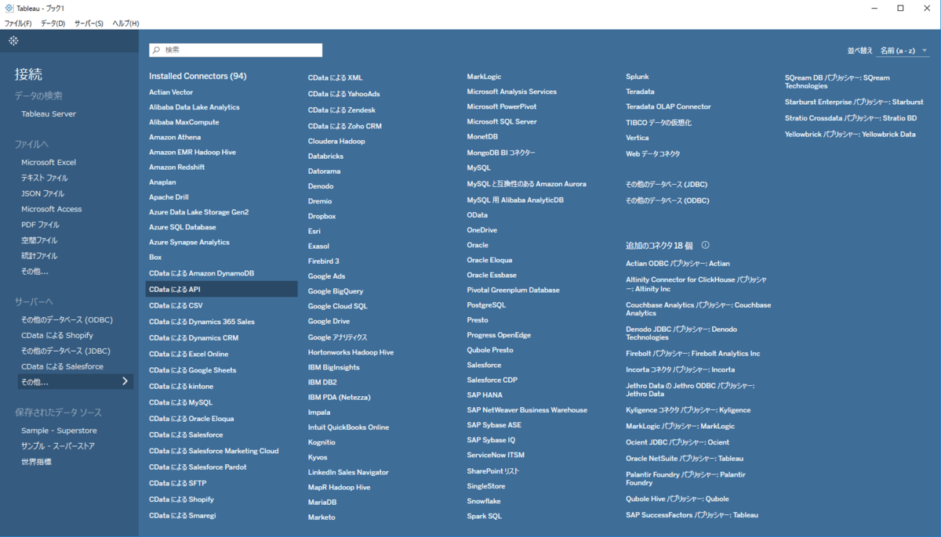Select the Web データ コネクタ option
The width and height of the screenshot is (941, 537).
coord(653,153)
